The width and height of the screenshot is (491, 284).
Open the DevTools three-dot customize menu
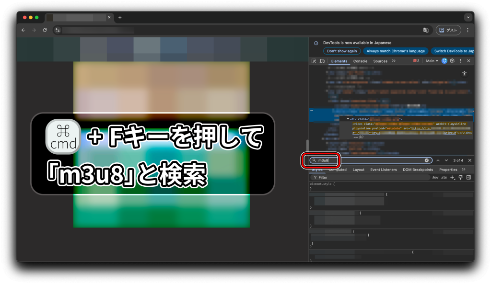[x=460, y=61]
